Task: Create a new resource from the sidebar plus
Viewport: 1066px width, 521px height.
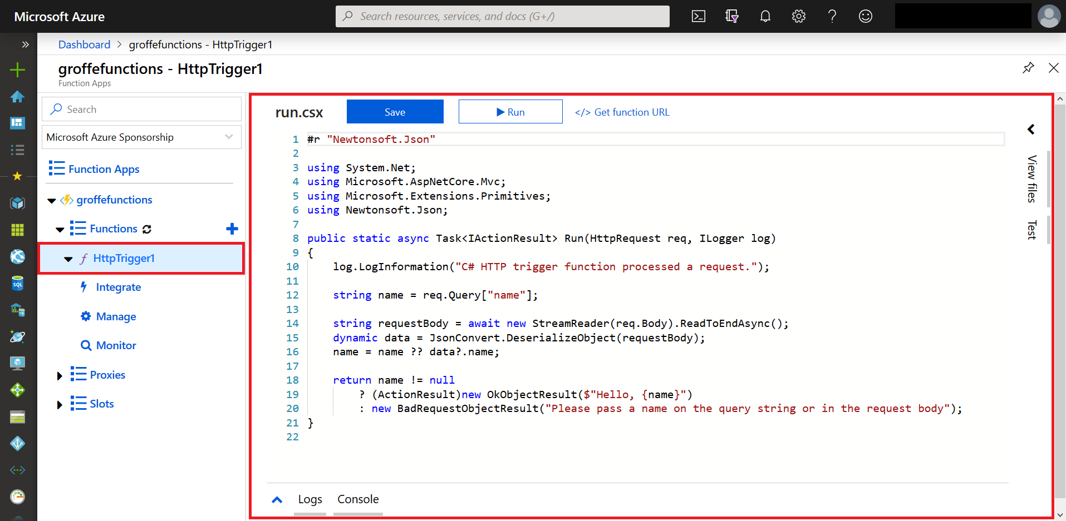Action: (x=17, y=70)
